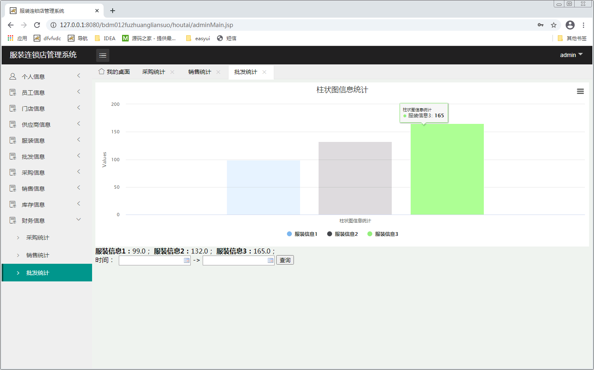Close the 采购统计 tab

172,72
